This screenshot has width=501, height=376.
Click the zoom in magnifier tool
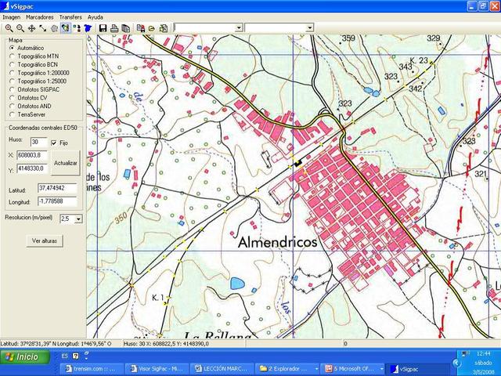(x=9, y=28)
